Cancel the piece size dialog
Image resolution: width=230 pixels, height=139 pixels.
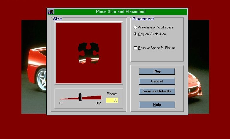(157, 81)
